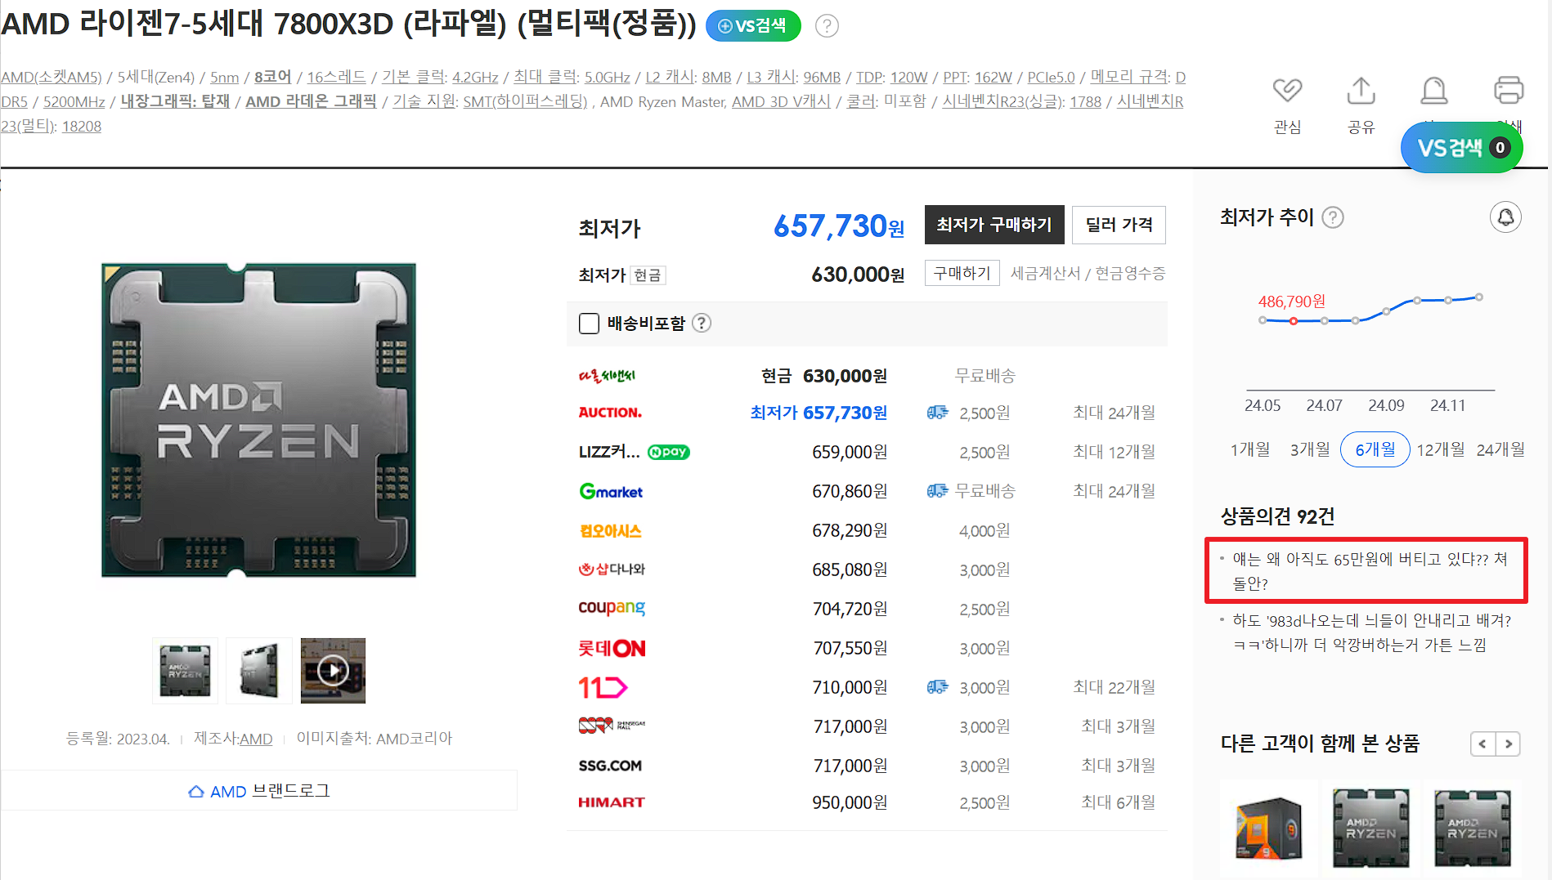Click coupang price 704,720원
Image resolution: width=1552 pixels, height=880 pixels.
[850, 609]
